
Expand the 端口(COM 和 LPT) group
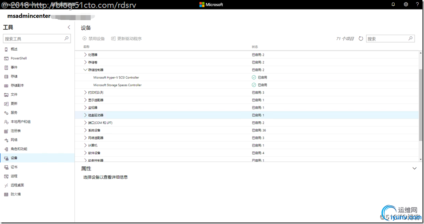click(85, 123)
